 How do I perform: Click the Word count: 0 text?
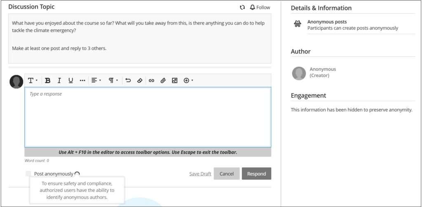point(37,161)
